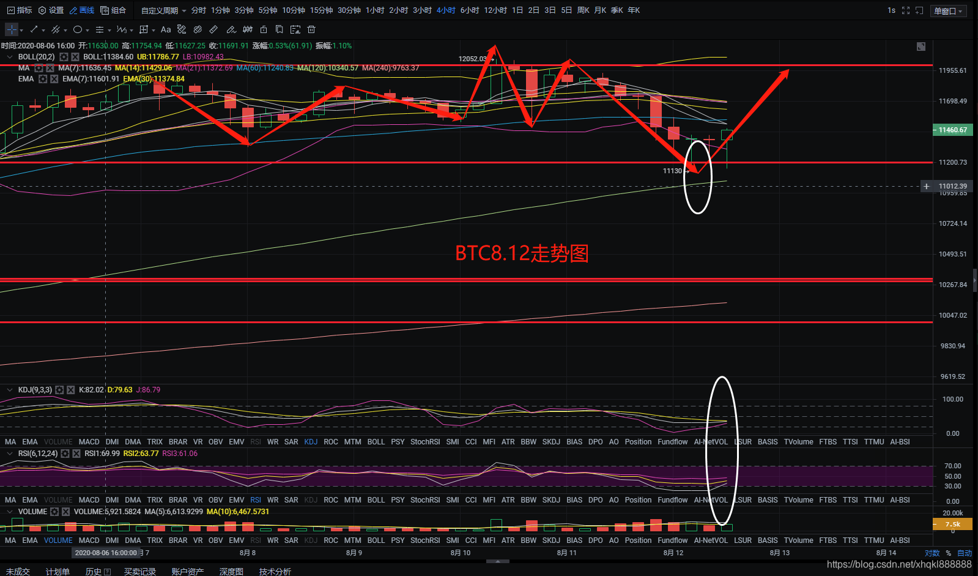This screenshot has width=978, height=576.
Task: Click the pattern drawing tool icon
Action: click(182, 29)
